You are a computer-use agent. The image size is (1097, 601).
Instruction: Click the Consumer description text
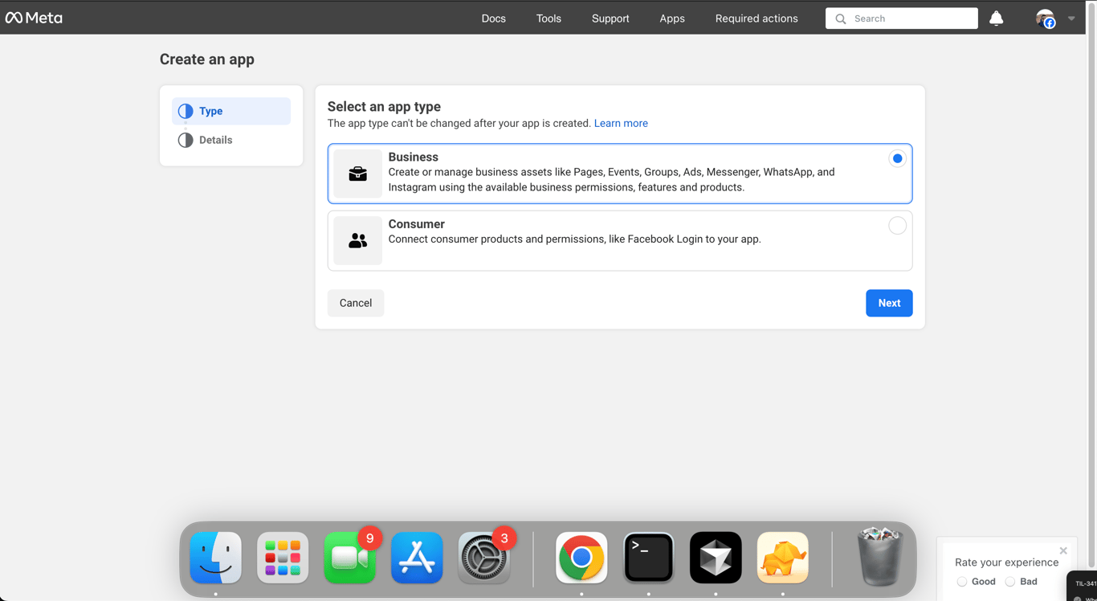[574, 239]
